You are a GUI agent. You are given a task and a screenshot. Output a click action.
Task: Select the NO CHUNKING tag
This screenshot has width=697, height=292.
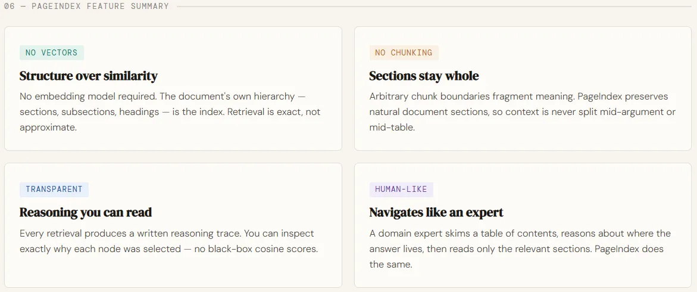(404, 52)
